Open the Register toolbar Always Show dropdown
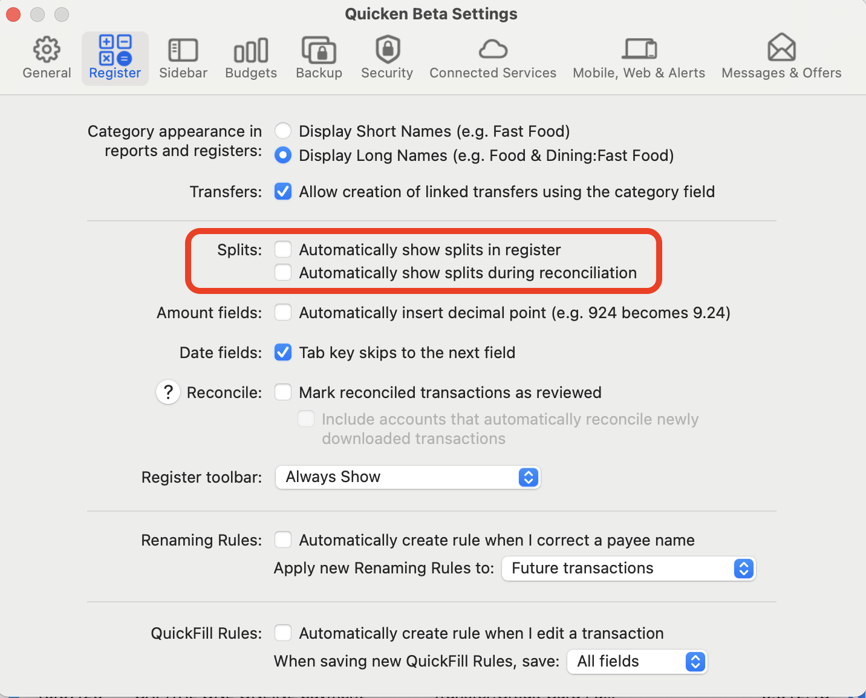 point(408,477)
